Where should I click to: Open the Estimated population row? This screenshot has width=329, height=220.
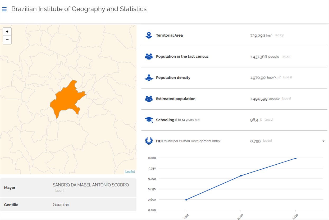[x=234, y=99]
